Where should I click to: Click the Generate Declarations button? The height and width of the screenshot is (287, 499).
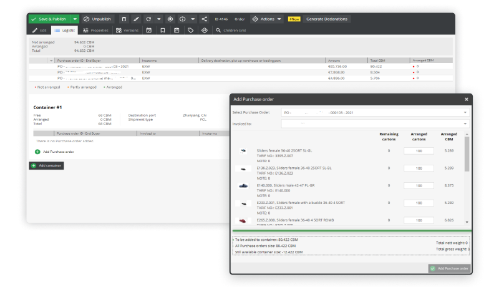pyautogui.click(x=326, y=19)
